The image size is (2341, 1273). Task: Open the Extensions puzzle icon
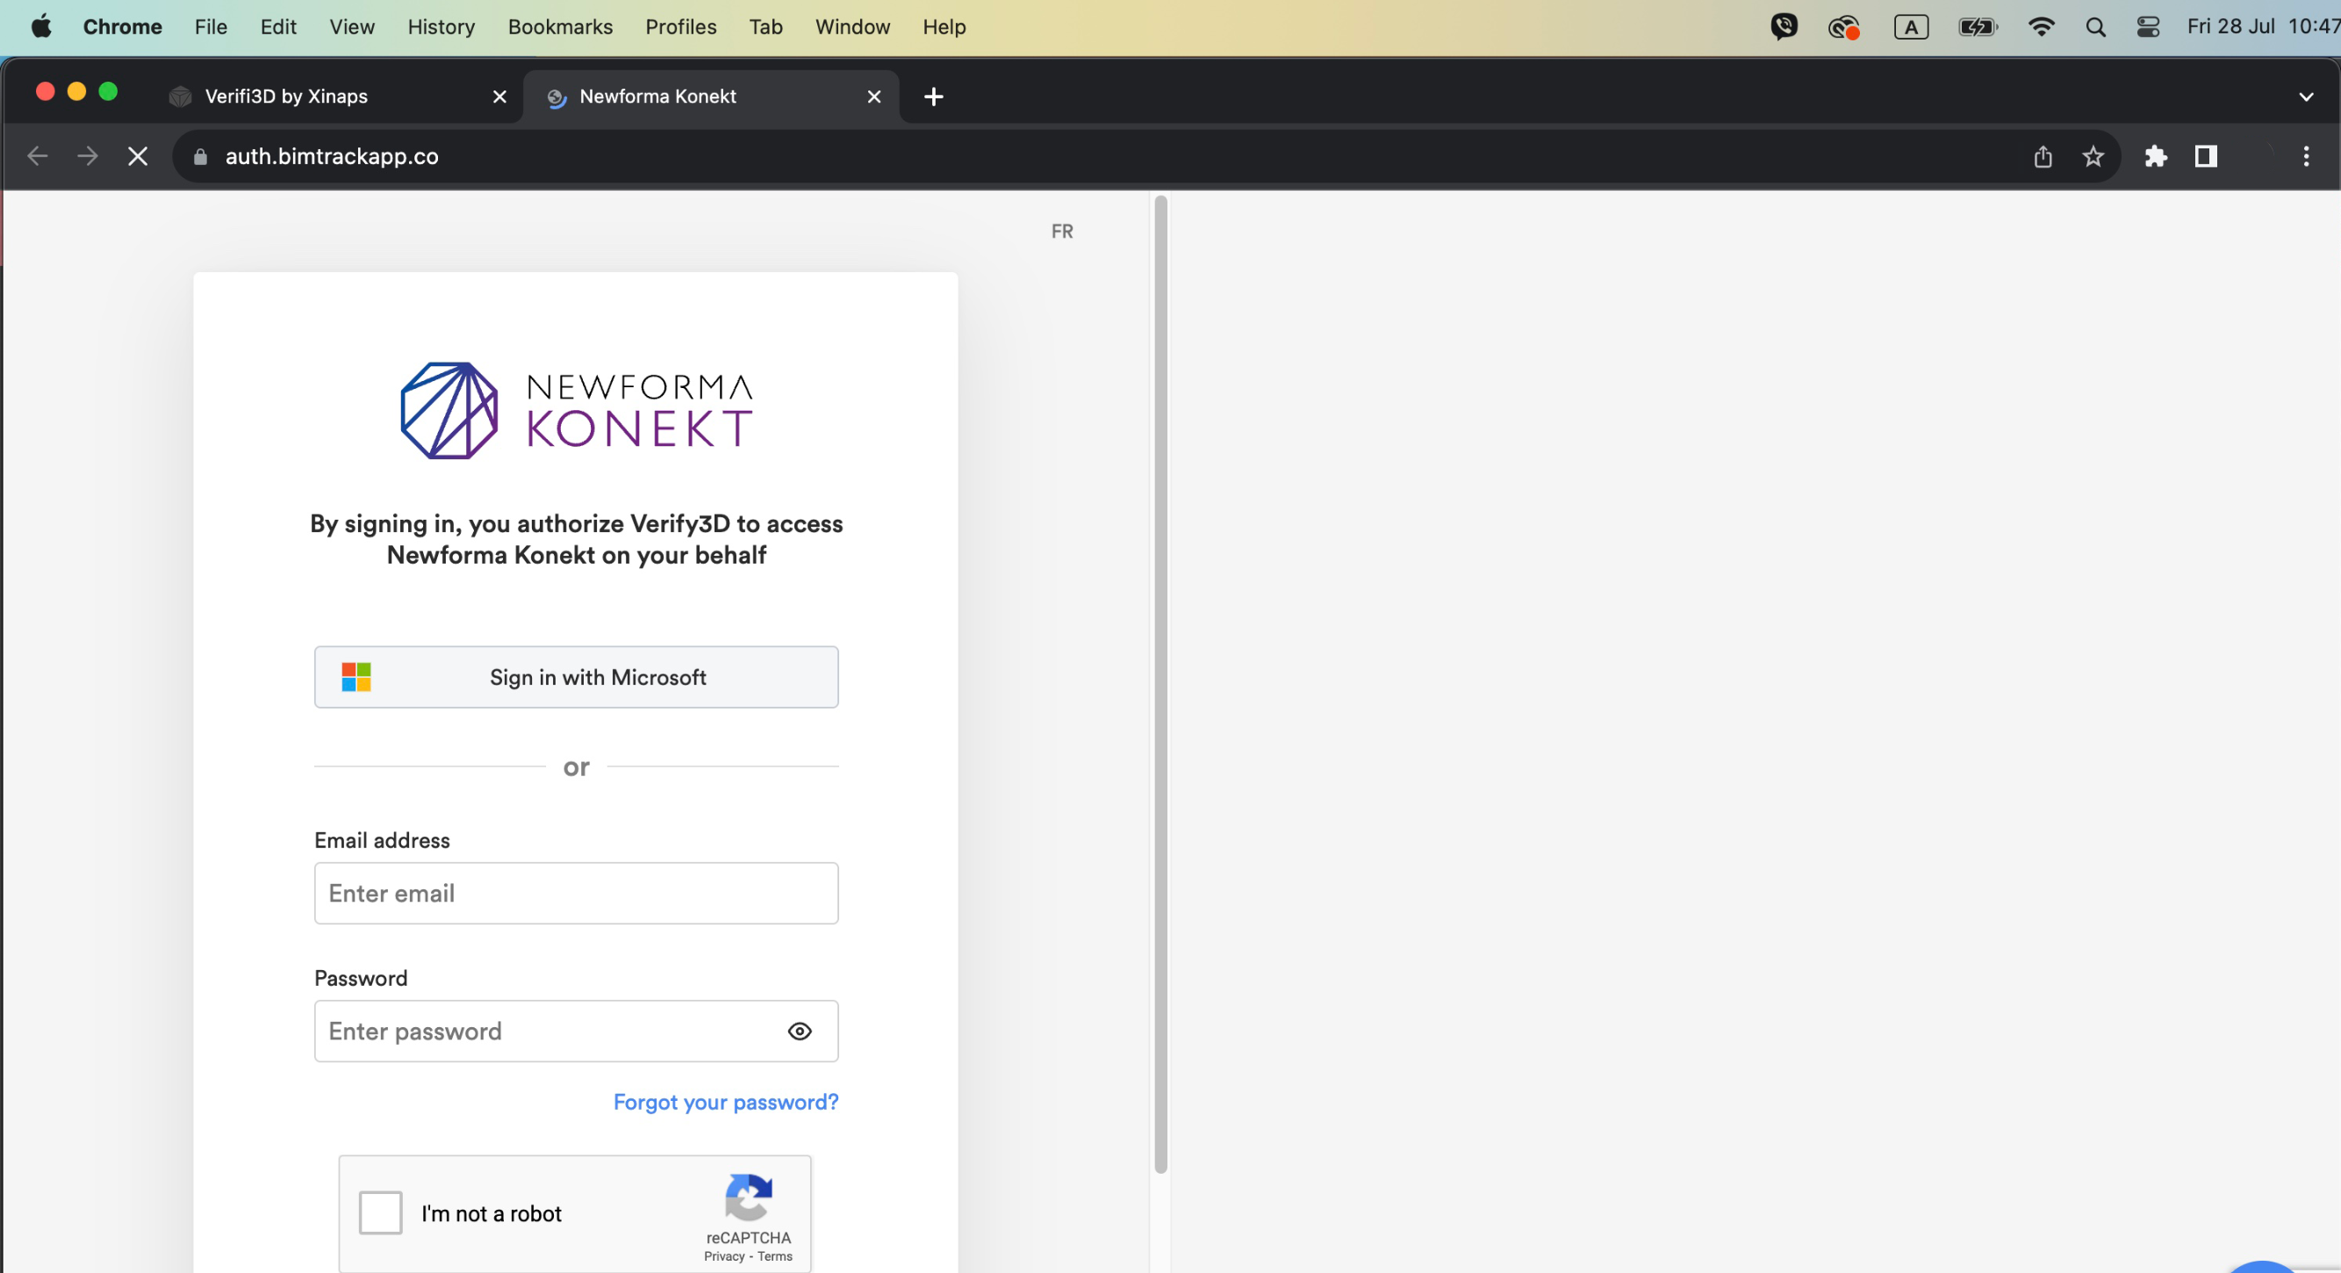[x=2156, y=156]
